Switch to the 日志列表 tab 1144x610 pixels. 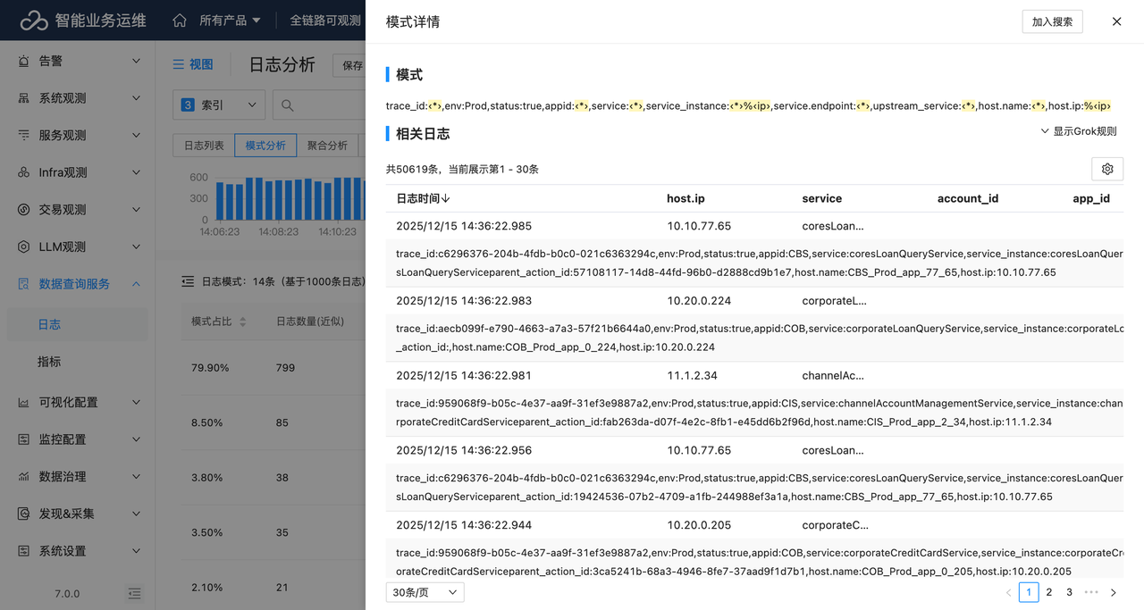click(204, 146)
